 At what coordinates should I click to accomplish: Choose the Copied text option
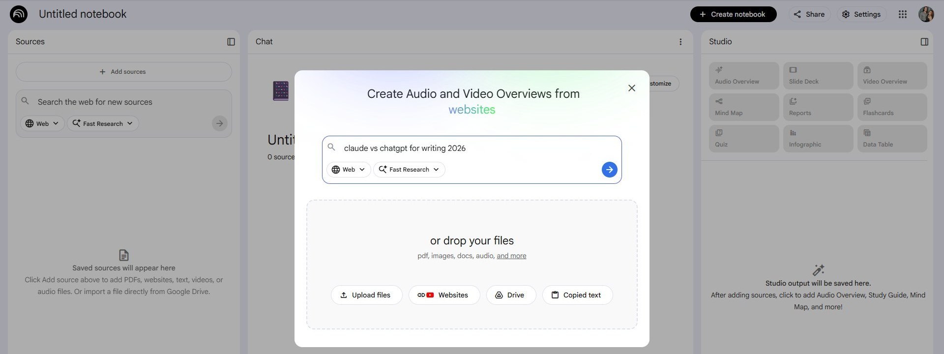click(x=577, y=295)
